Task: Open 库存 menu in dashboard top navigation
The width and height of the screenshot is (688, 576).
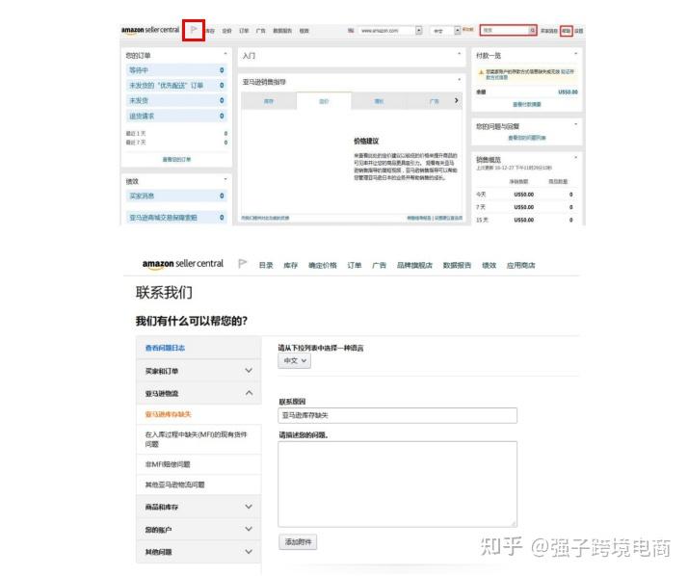Action: (x=210, y=31)
